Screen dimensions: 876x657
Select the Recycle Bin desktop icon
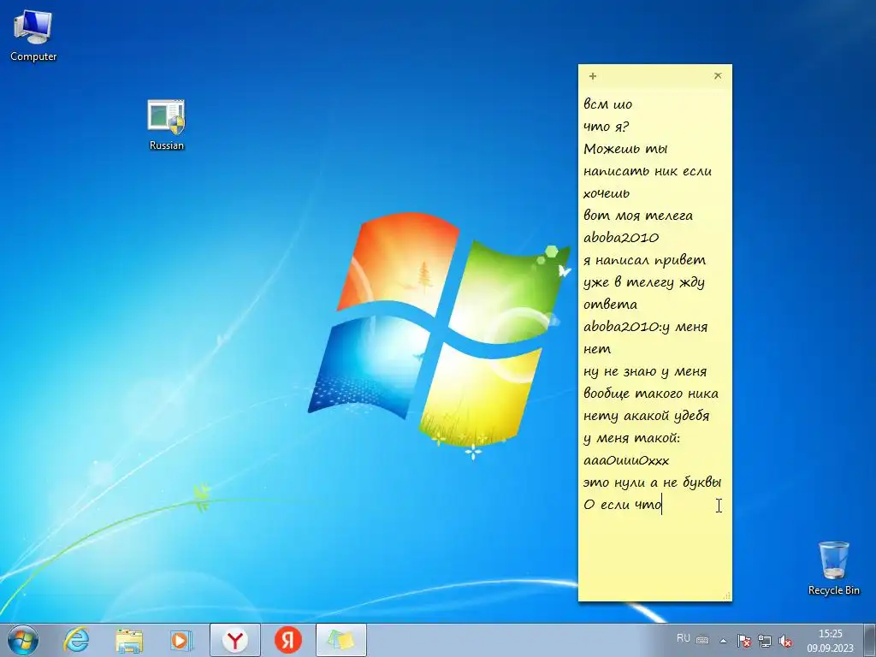point(833,568)
